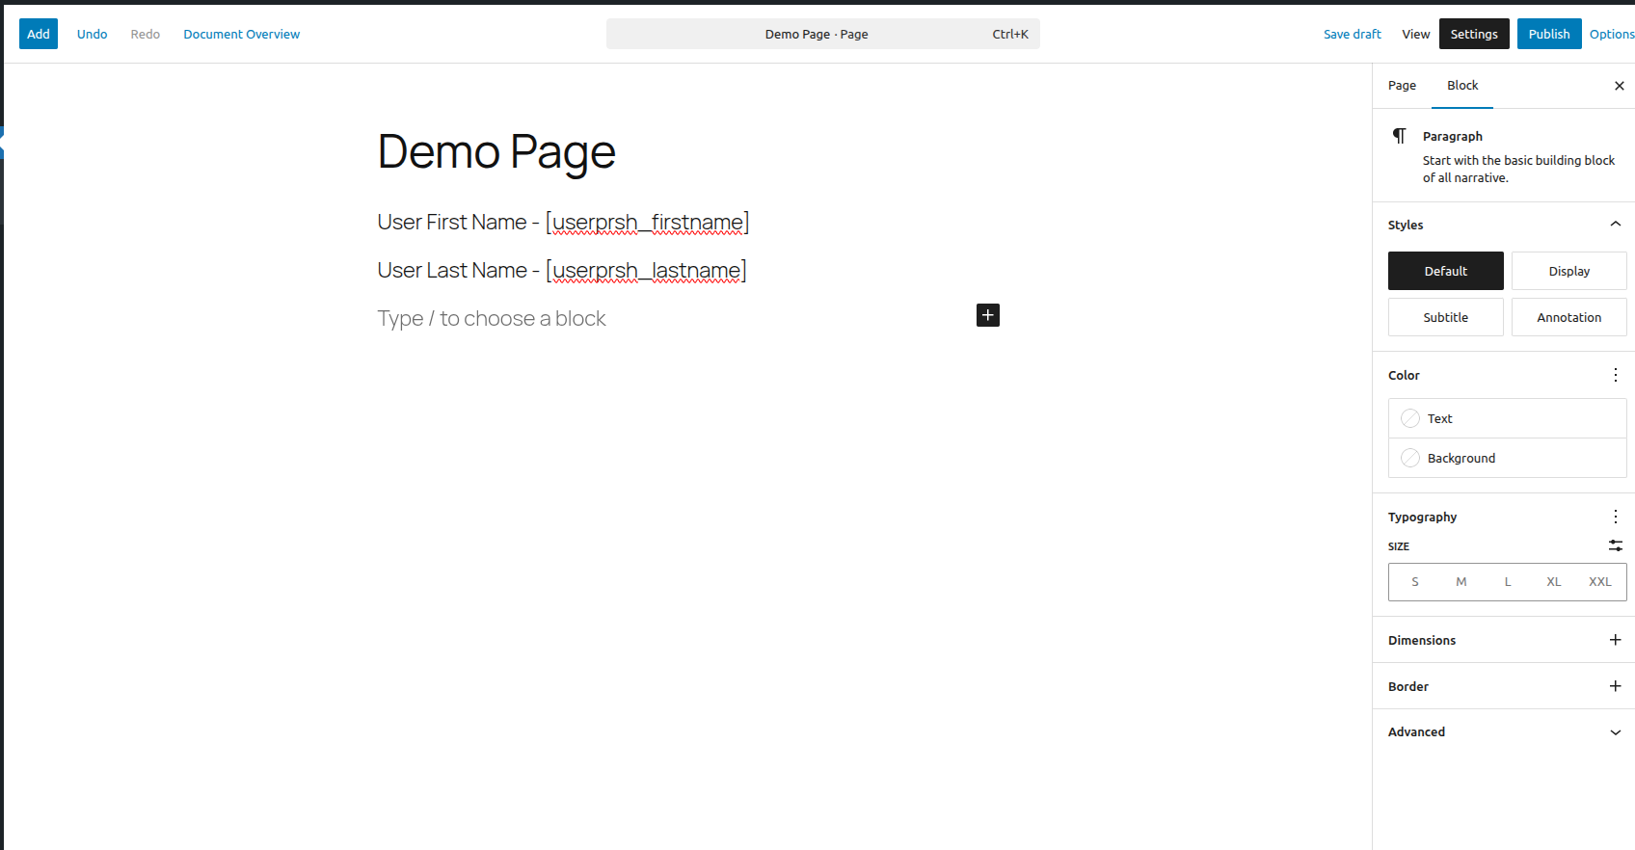1635x850 pixels.
Task: Pick the M font size option
Action: point(1461,582)
